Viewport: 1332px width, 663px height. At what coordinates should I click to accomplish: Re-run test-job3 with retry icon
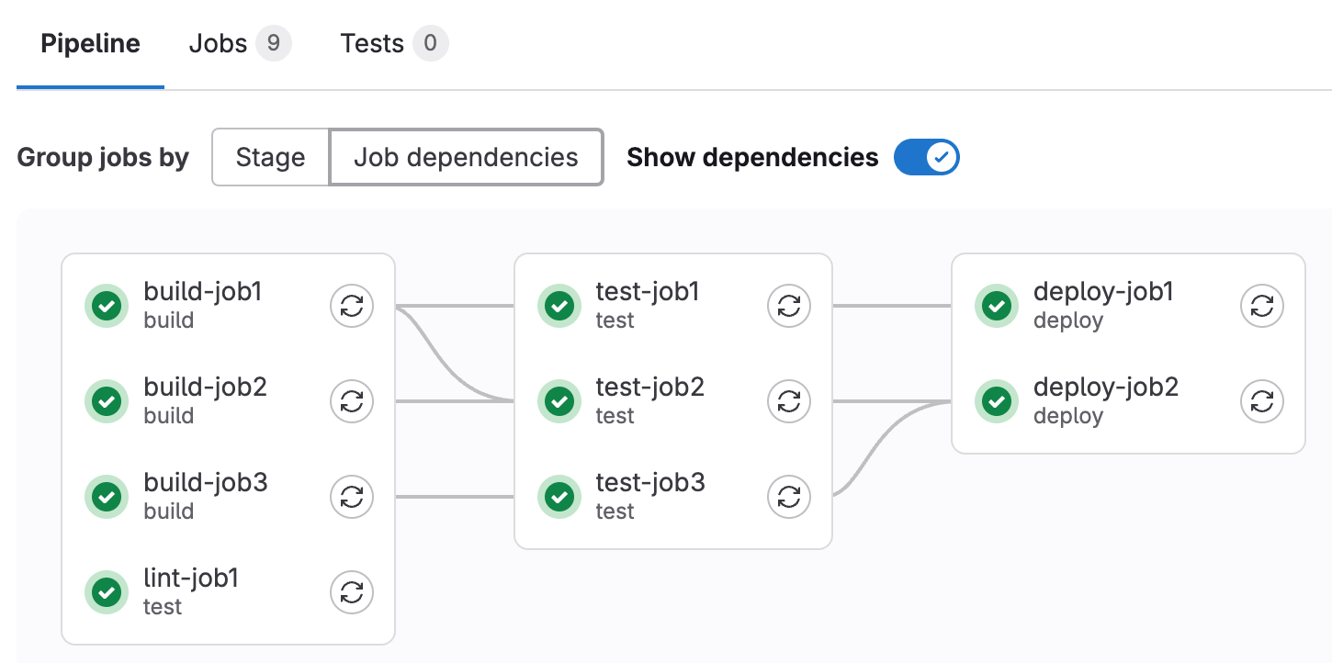pyautogui.click(x=789, y=497)
